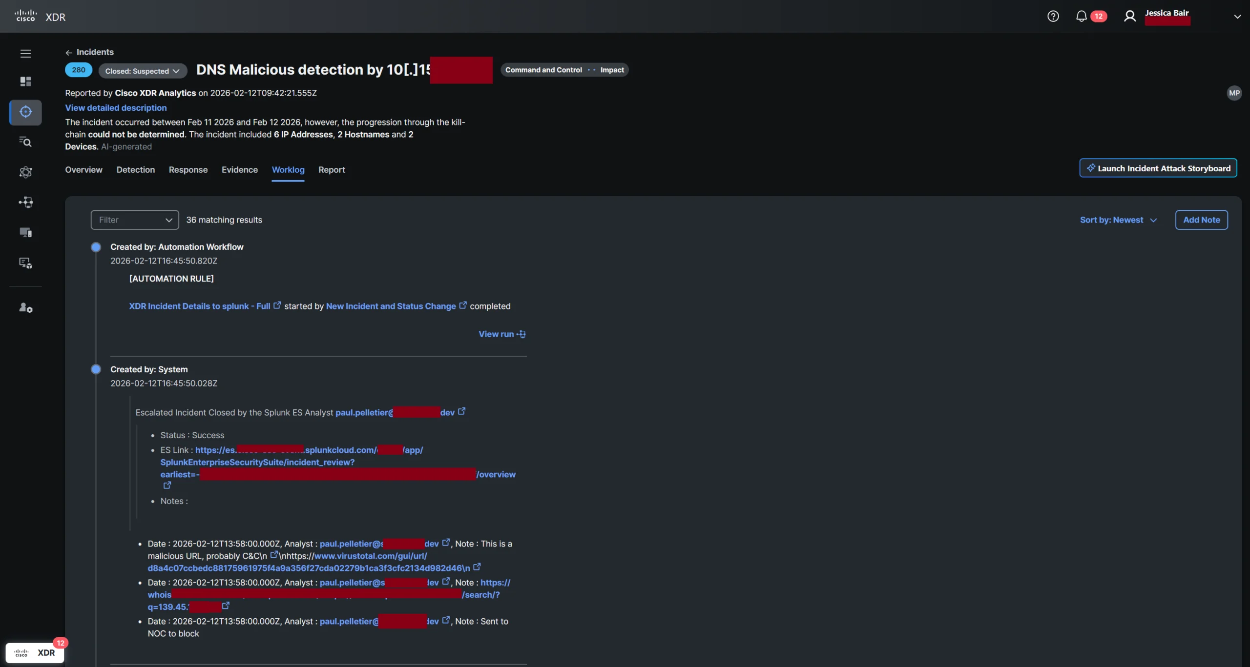Open the View detailed description link
Screen dimensions: 1250x667
point(116,108)
